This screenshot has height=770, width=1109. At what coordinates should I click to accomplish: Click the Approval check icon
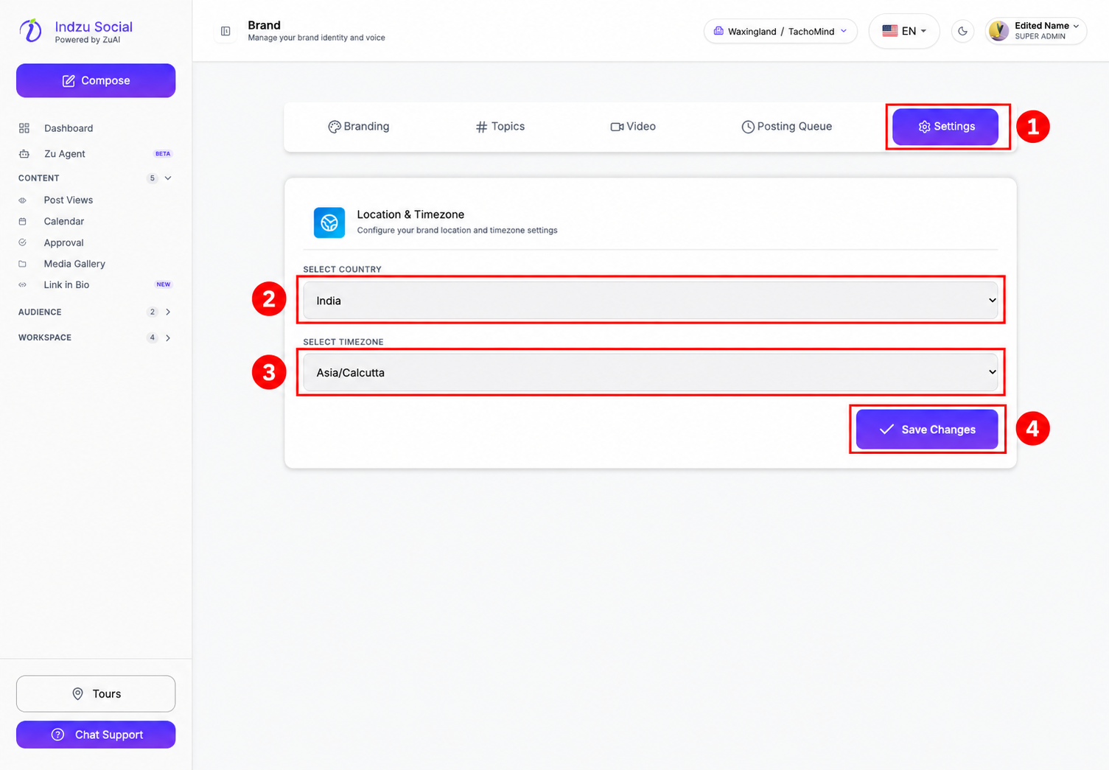coord(22,242)
